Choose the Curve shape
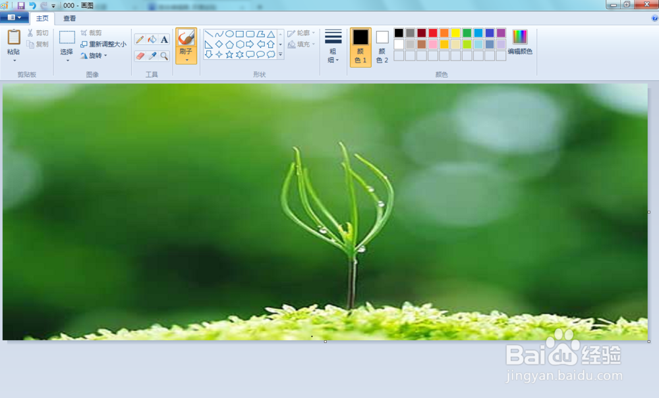The height and width of the screenshot is (398, 659). 219,34
